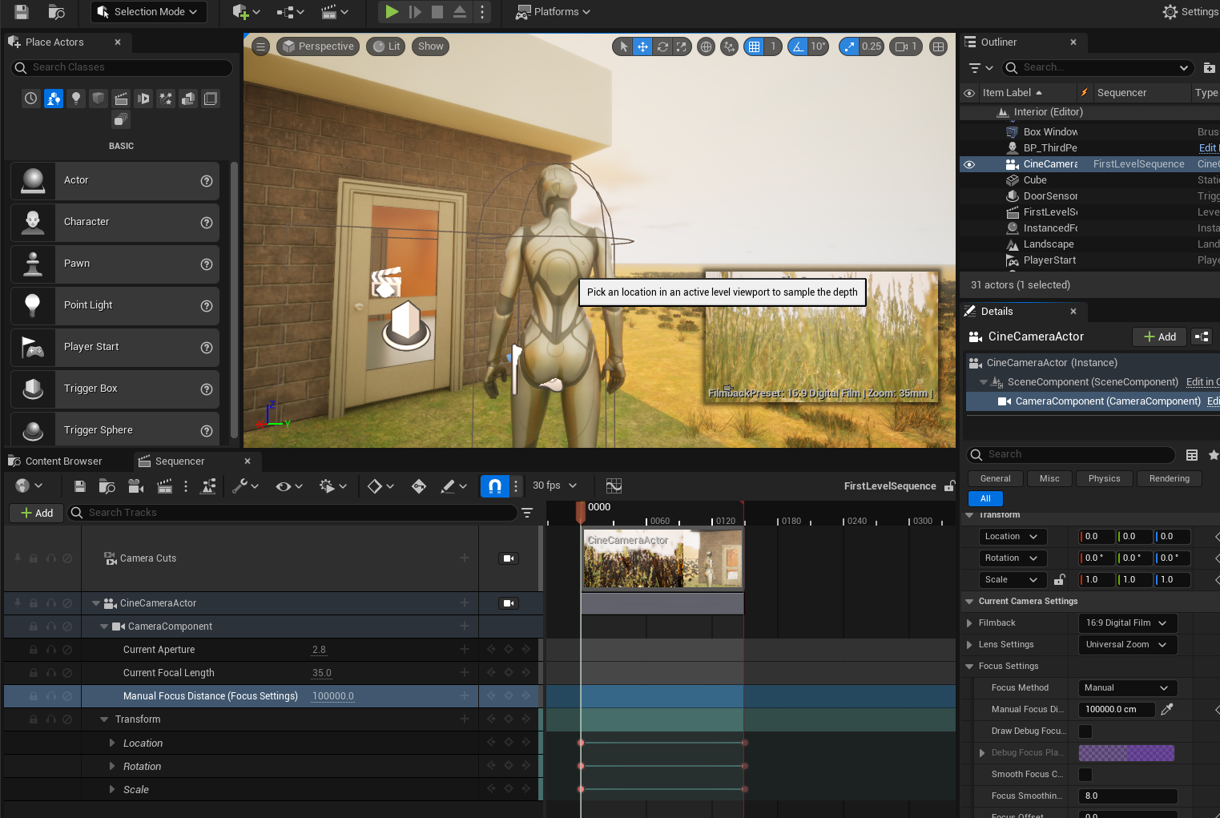The width and height of the screenshot is (1220, 818).
Task: Select the Visual Effects category icon in Place Actors
Action: [x=166, y=99]
